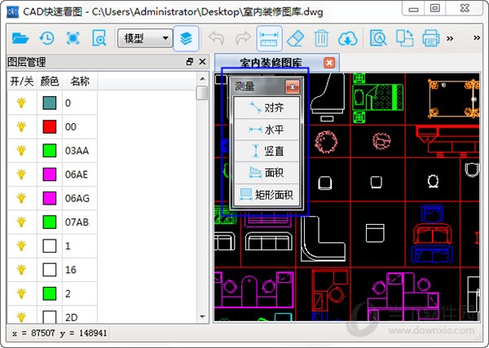Select layer name 2D

click(x=71, y=318)
